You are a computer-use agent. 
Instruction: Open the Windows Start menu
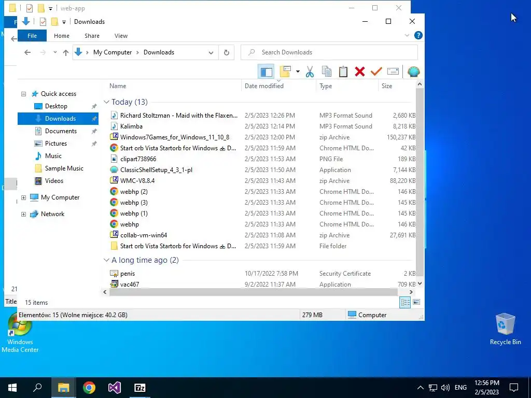[x=12, y=388]
